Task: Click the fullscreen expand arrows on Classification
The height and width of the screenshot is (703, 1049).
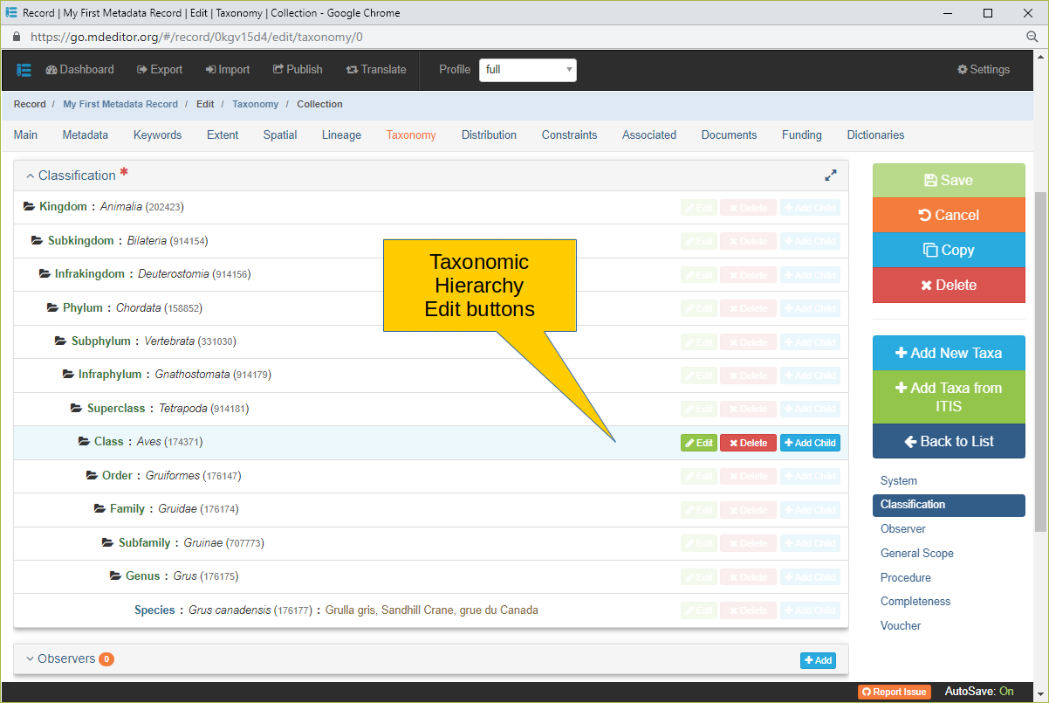Action: click(x=831, y=176)
